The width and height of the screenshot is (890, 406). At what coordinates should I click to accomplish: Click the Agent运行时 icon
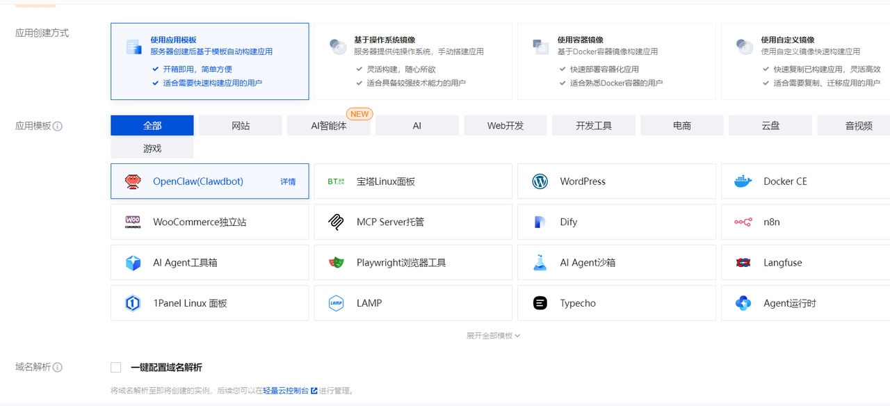[743, 303]
